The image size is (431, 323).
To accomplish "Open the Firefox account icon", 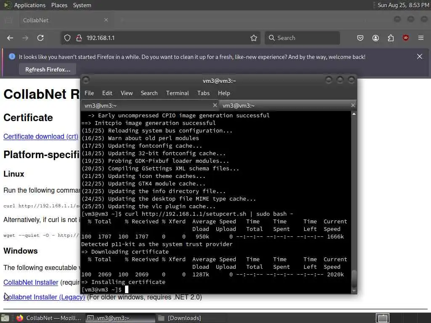I will pyautogui.click(x=375, y=38).
